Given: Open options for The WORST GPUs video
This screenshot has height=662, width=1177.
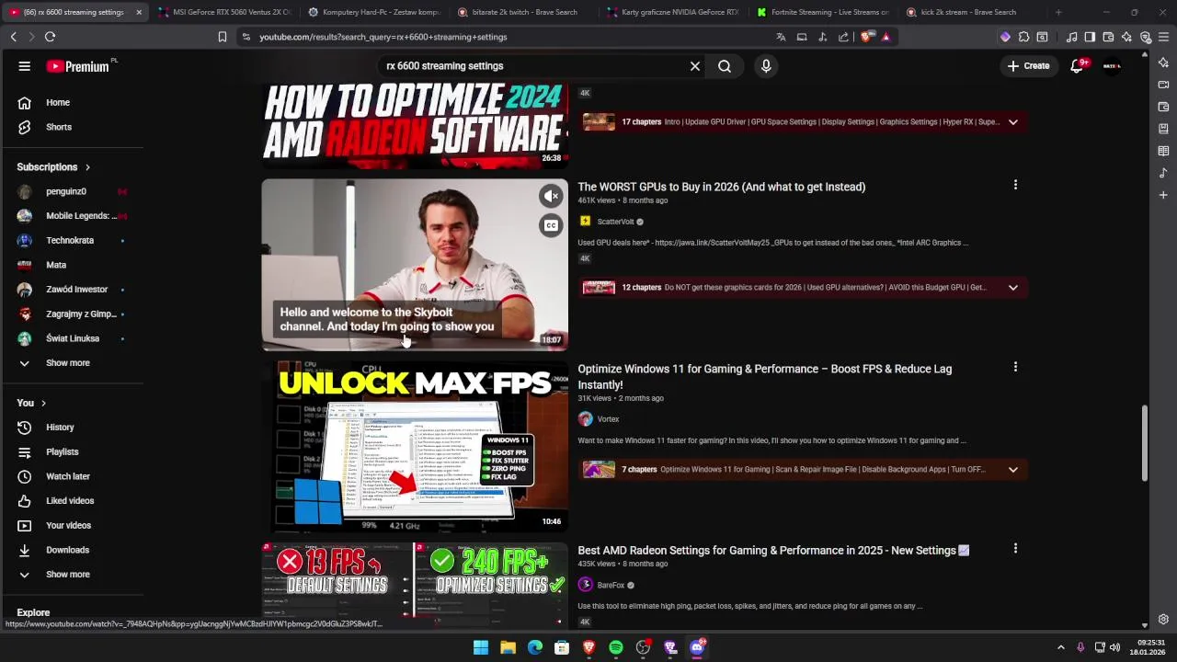Looking at the screenshot, I should pyautogui.click(x=1015, y=185).
